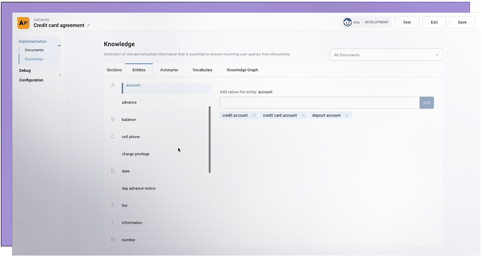This screenshot has height=258, width=482.
Task: Switch to the Sections tab
Action: tap(114, 70)
